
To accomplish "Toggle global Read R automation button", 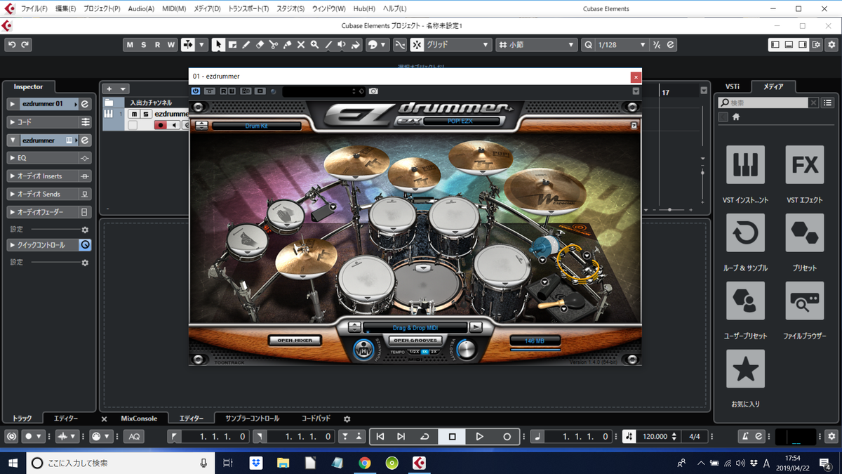I will coord(157,45).
